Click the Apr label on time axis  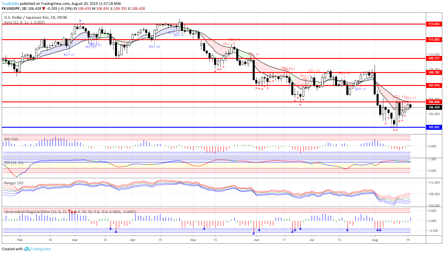coord(133,240)
